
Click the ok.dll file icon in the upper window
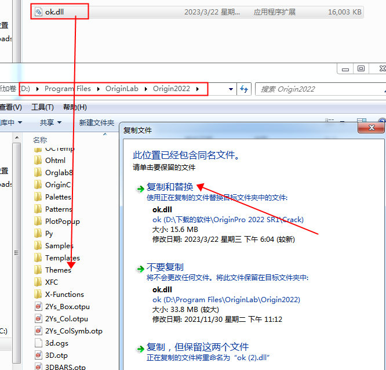tap(38, 12)
